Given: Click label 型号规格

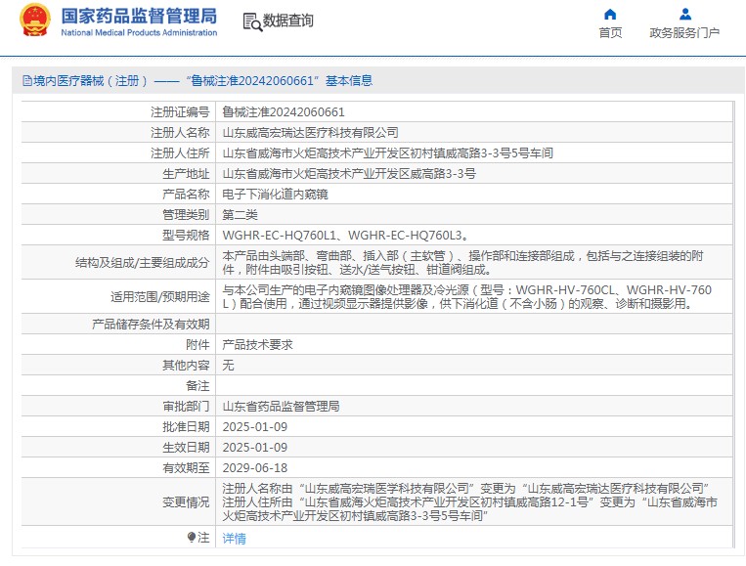Looking at the screenshot, I should pos(186,235).
